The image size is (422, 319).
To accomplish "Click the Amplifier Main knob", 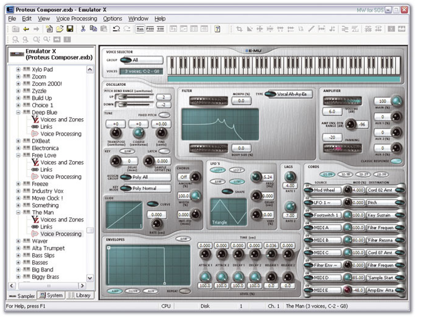I will pos(397,101).
